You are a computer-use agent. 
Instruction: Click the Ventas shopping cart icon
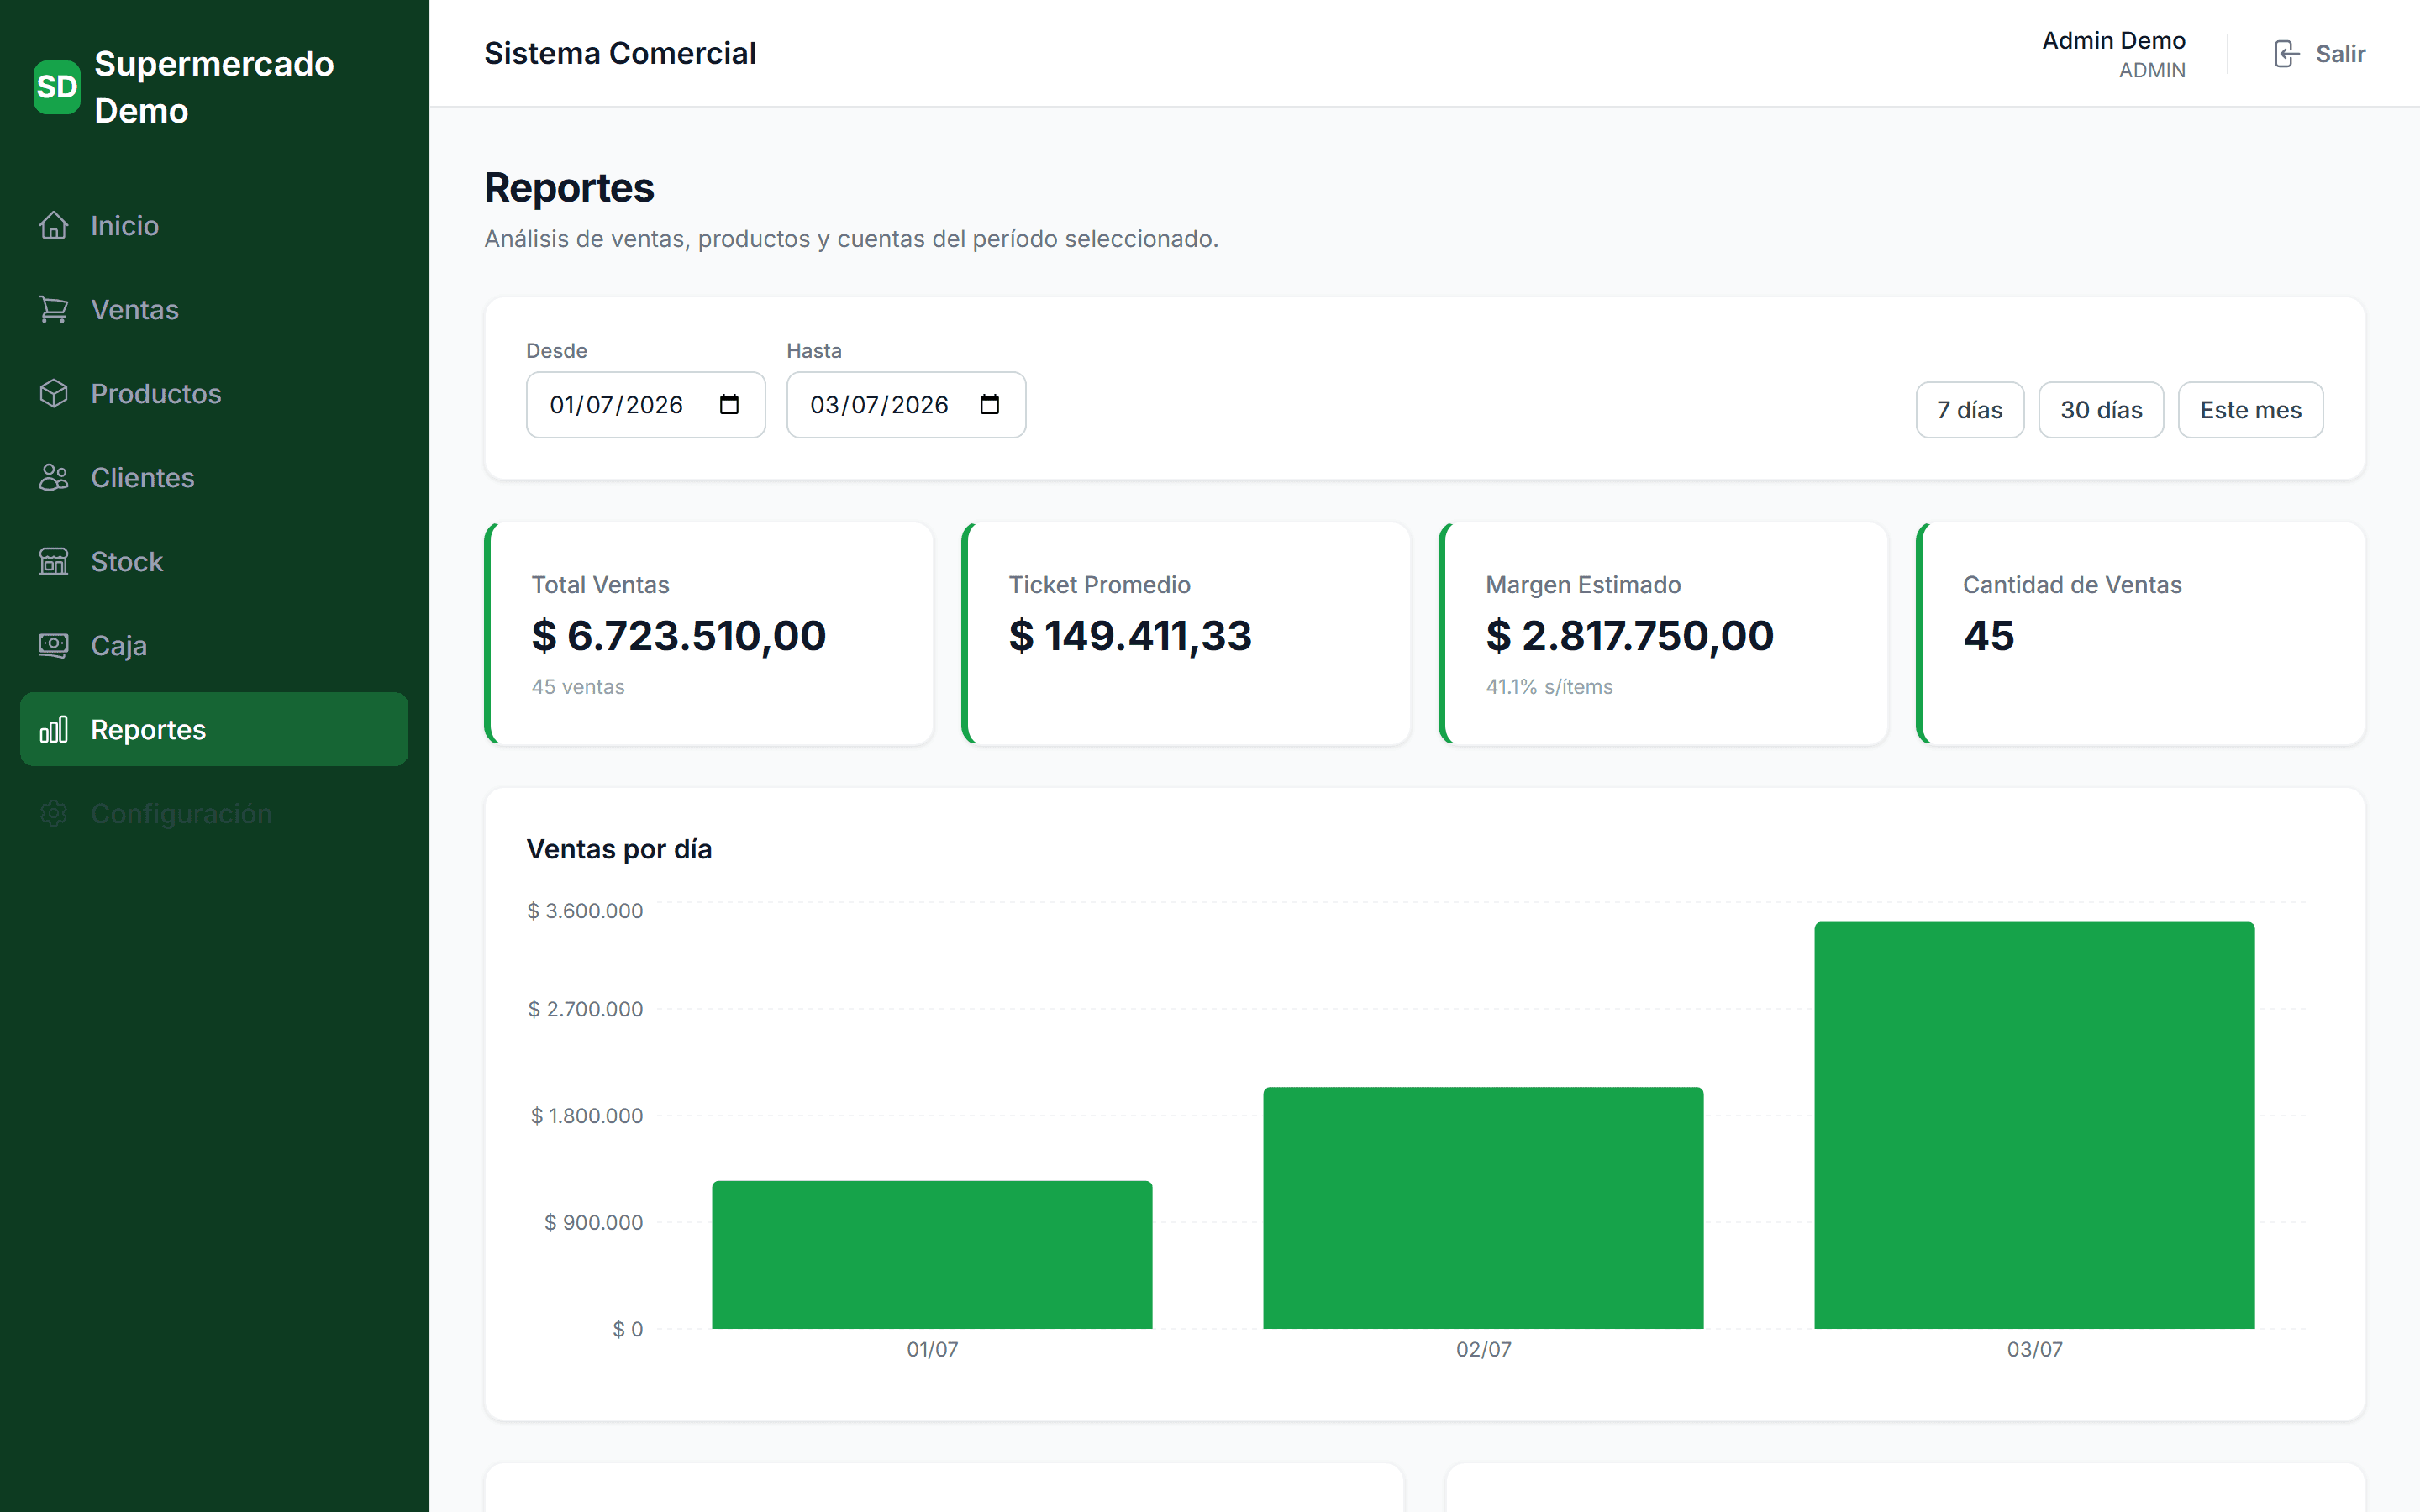tap(54, 309)
